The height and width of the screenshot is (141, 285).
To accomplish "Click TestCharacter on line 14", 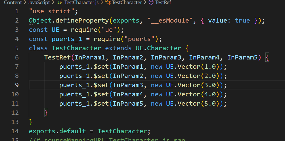I will click(122, 131).
